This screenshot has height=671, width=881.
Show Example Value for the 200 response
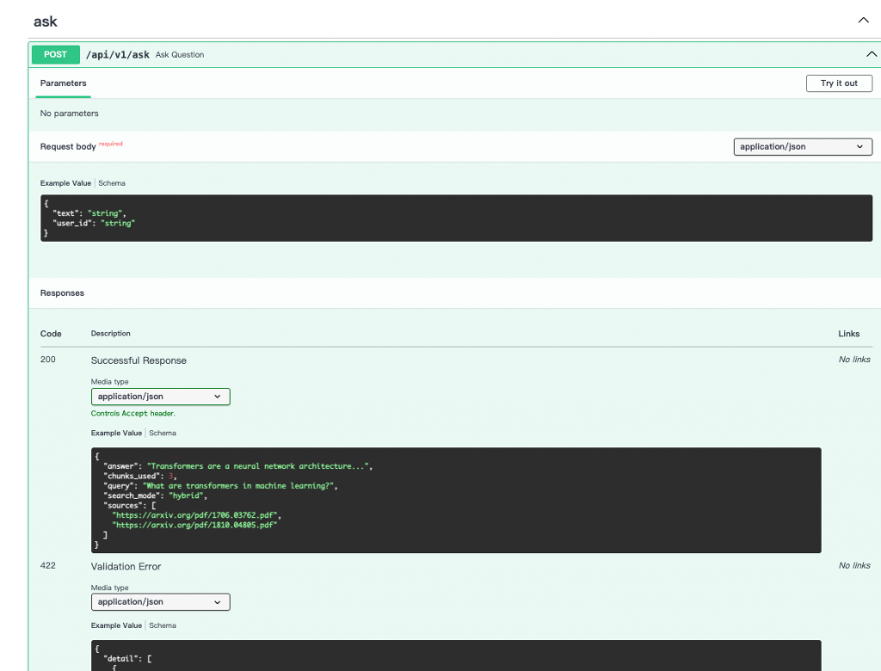click(x=116, y=434)
